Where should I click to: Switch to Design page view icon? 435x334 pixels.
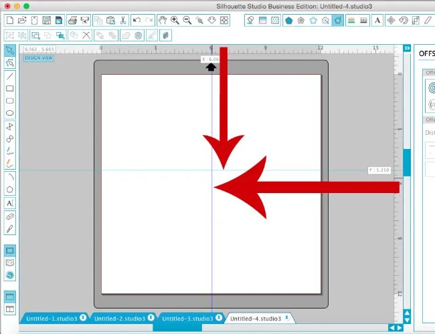pyautogui.click(x=10, y=251)
